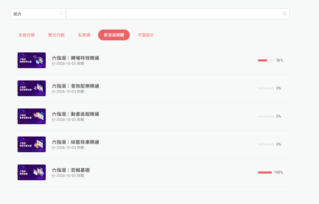Click the 動畫追蹤精通 course thumbnail

31,116
